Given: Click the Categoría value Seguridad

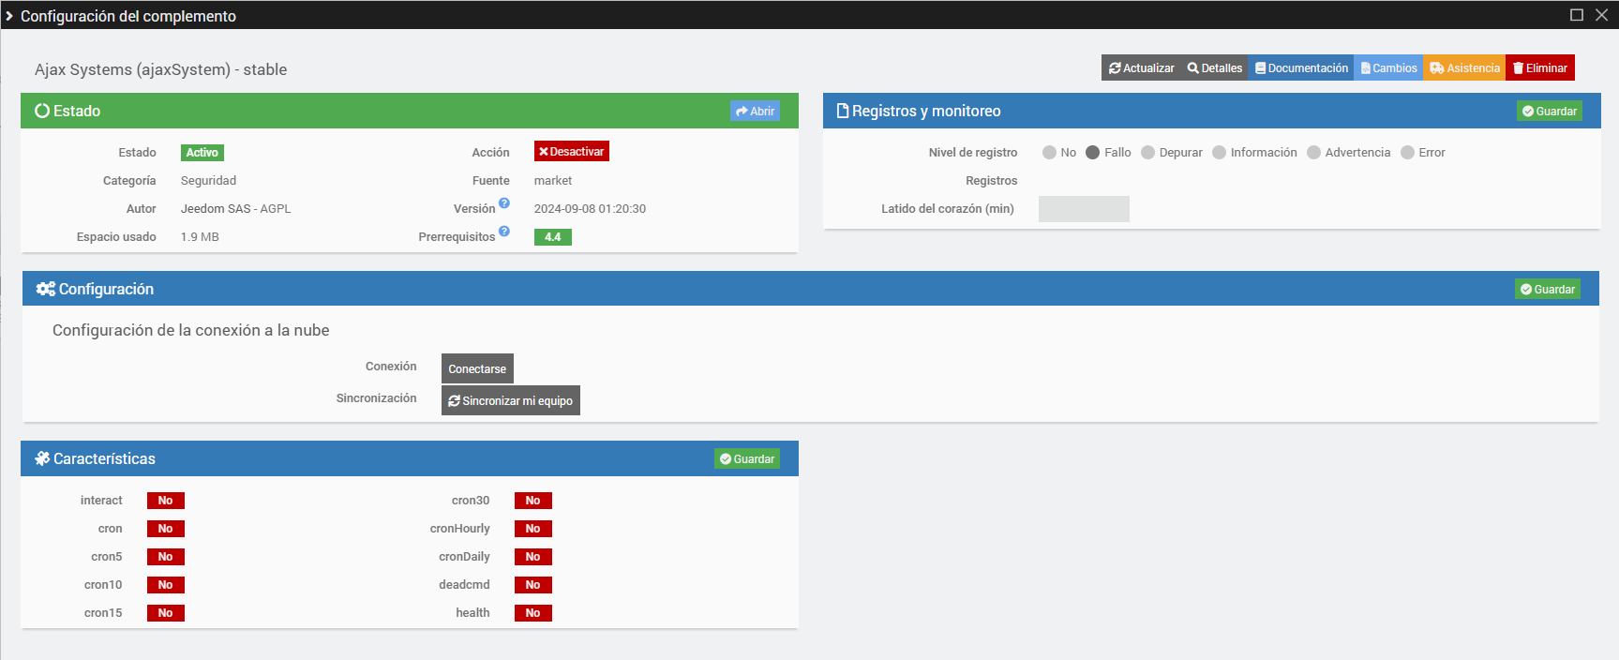Looking at the screenshot, I should tap(208, 180).
